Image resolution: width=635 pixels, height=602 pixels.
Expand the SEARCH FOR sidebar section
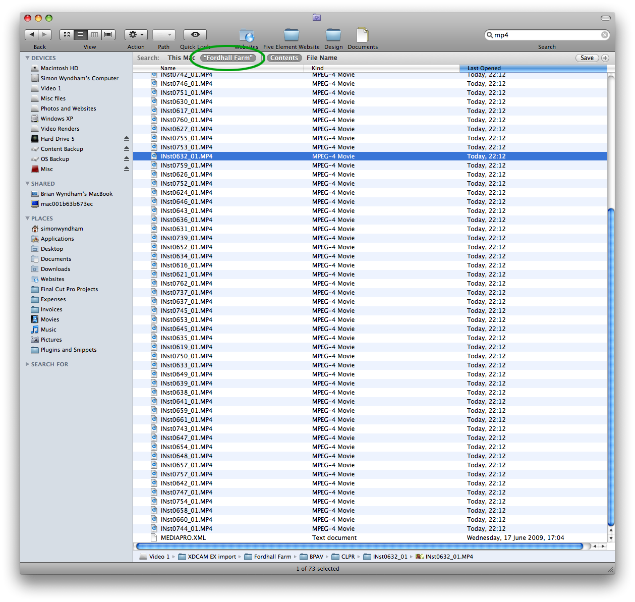coord(28,364)
